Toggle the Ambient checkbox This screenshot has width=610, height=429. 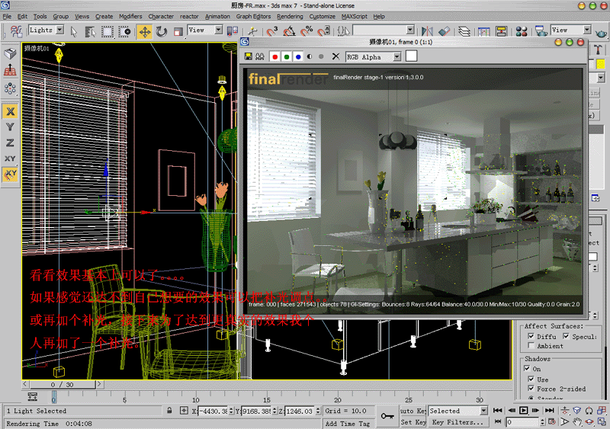[531, 346]
